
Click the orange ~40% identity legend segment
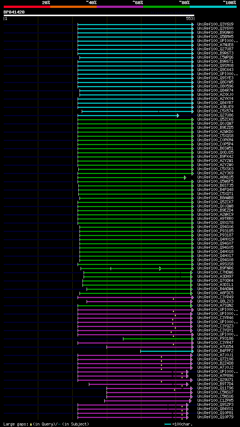click(x=73, y=6)
